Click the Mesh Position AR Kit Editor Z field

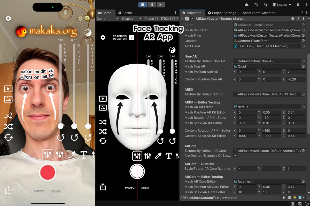(296, 112)
